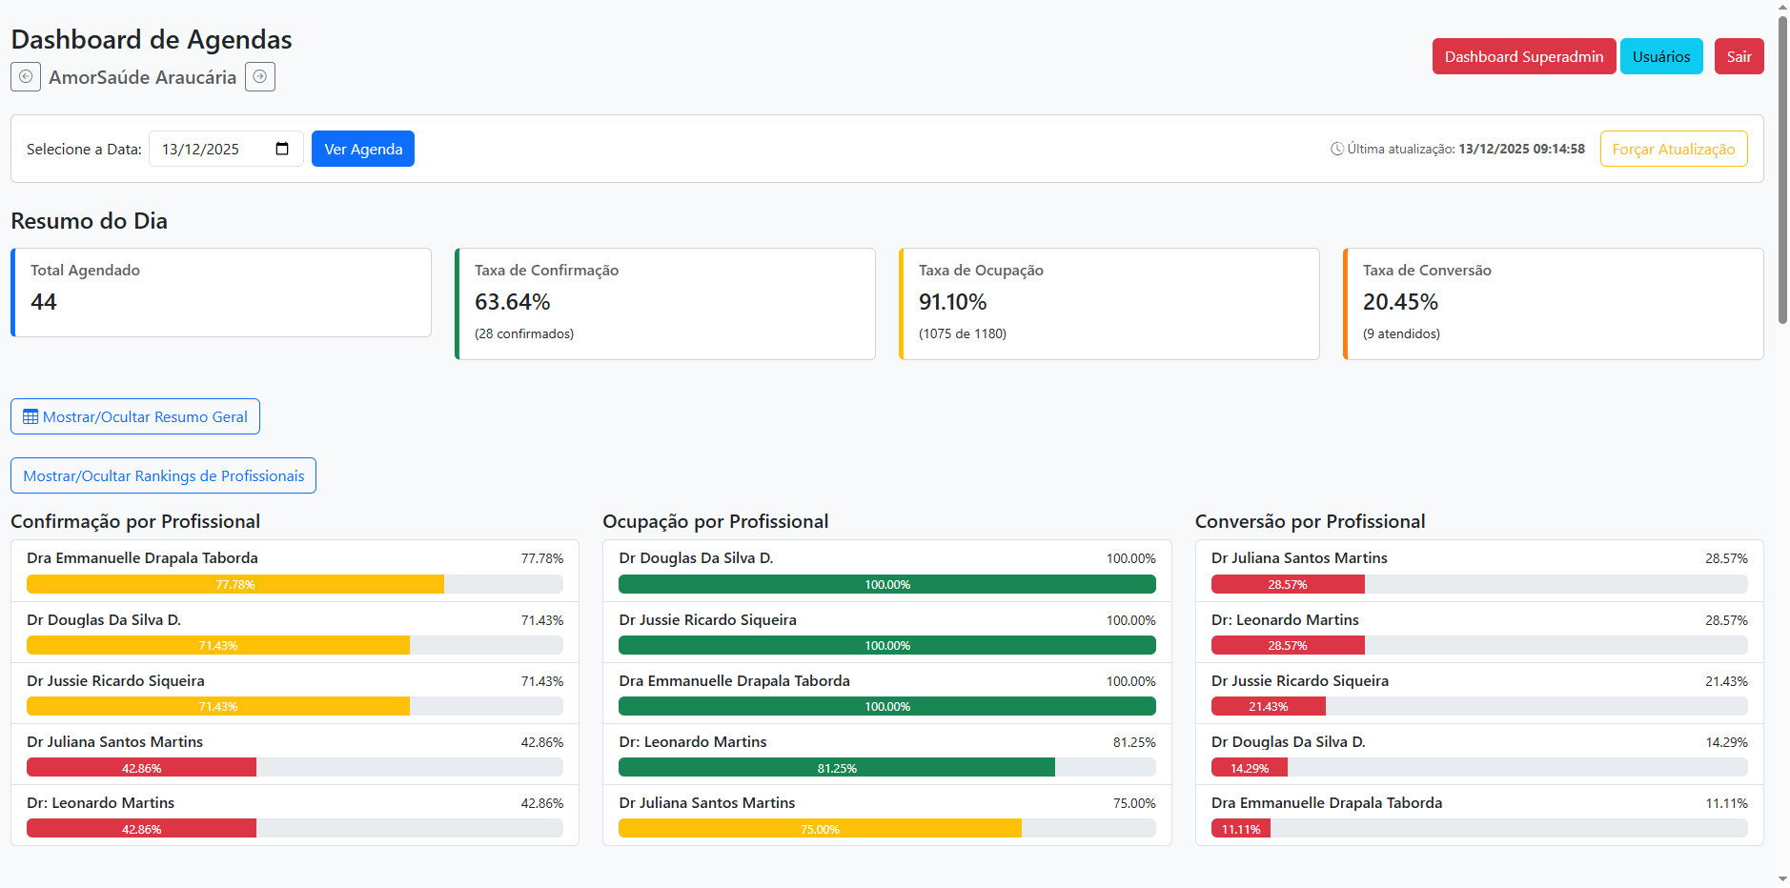Open Dashboard Superadmin page
The image size is (1790, 888).
coord(1523,56)
